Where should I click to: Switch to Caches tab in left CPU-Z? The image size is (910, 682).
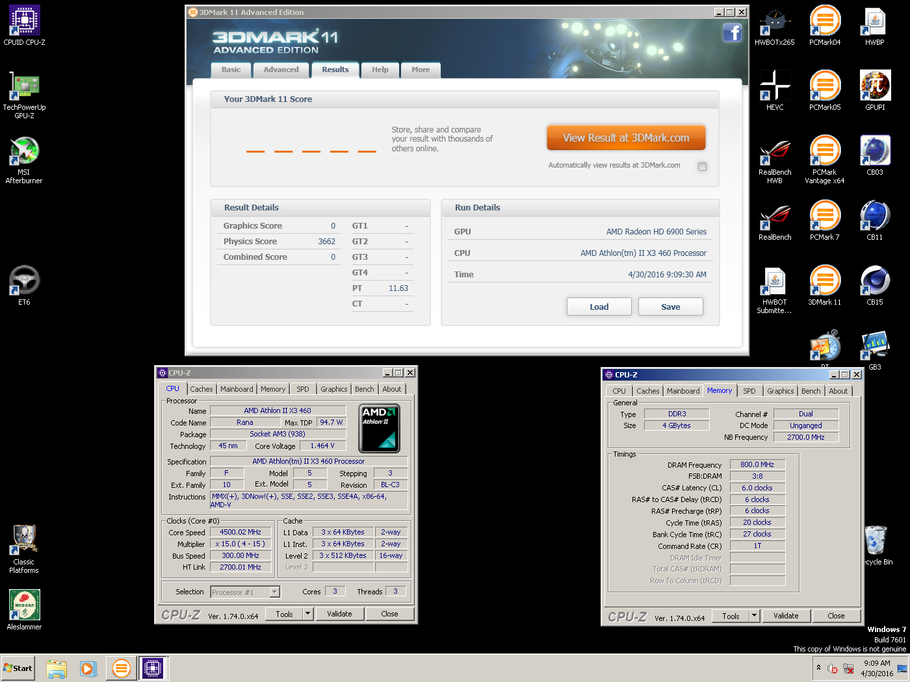pyautogui.click(x=201, y=389)
